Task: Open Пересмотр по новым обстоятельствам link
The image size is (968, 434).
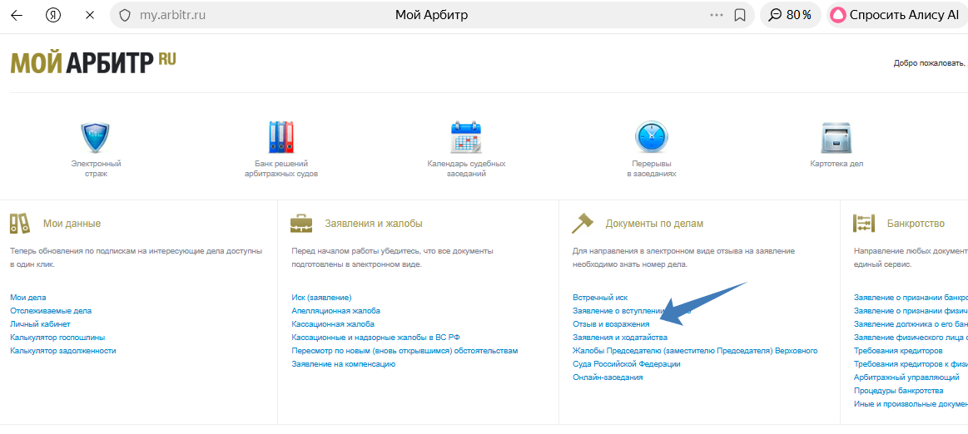Action: click(x=405, y=350)
